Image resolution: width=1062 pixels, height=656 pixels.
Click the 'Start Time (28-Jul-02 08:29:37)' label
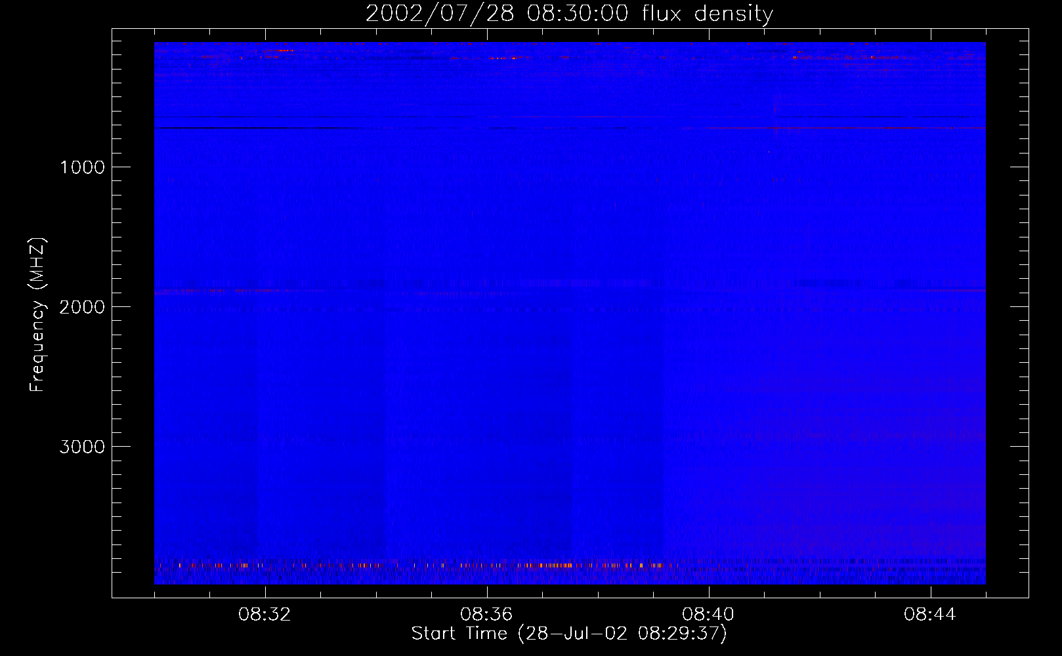[569, 634]
